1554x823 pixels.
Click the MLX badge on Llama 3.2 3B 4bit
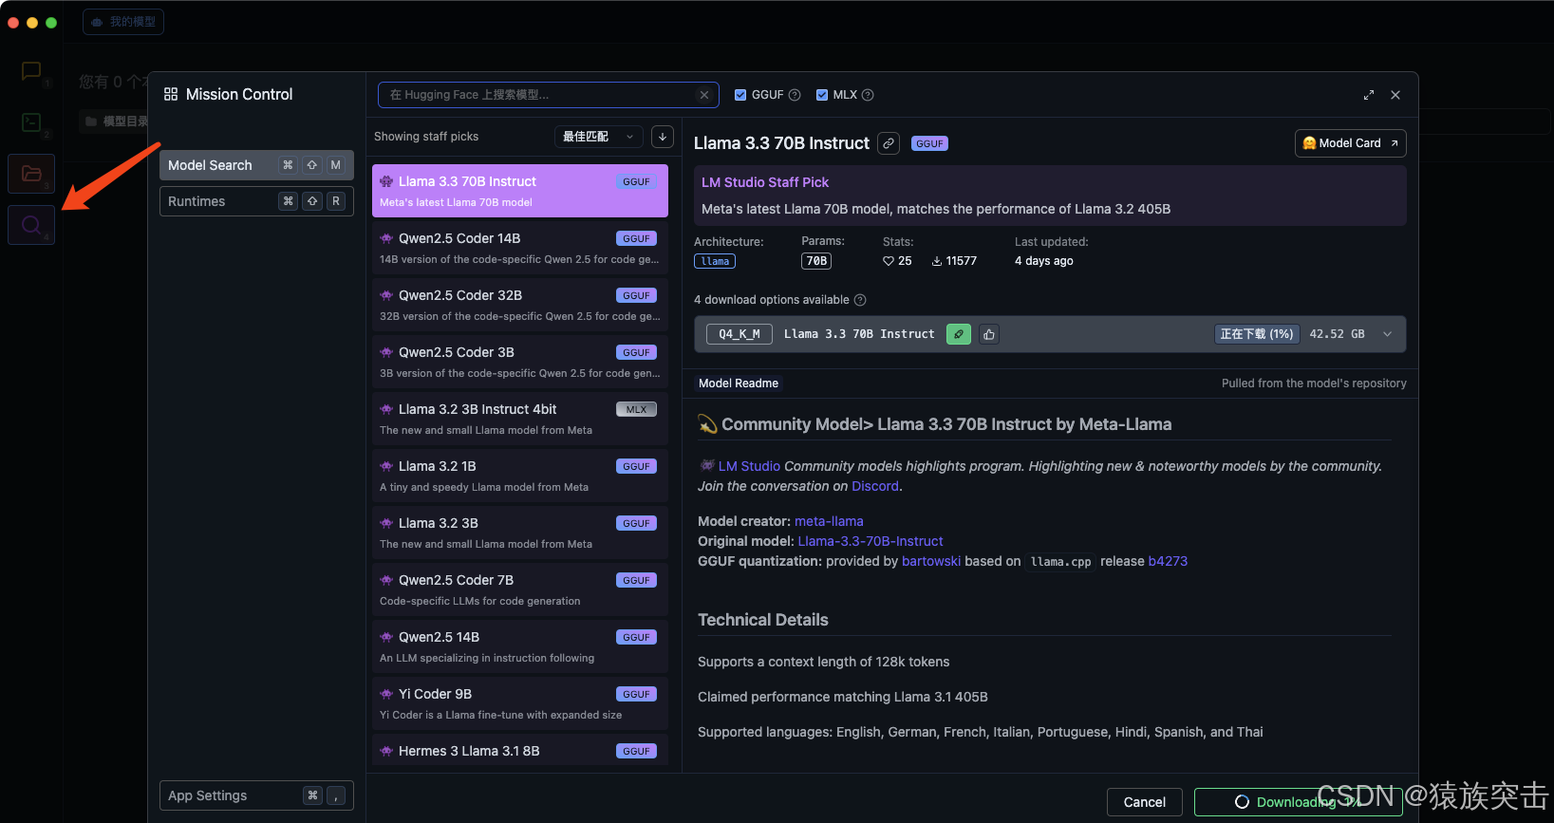(636, 409)
